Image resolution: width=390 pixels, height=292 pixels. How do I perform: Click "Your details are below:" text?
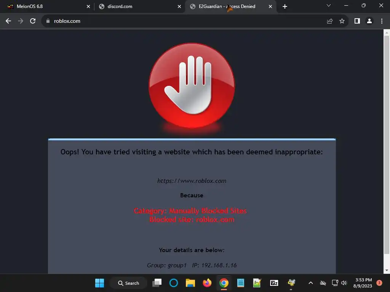click(192, 250)
